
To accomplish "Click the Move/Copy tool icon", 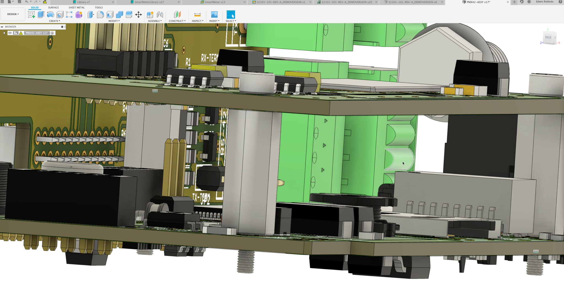I will [x=139, y=15].
